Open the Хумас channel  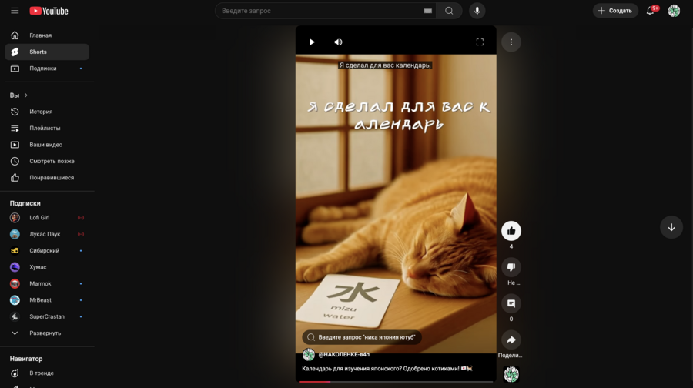click(47, 267)
